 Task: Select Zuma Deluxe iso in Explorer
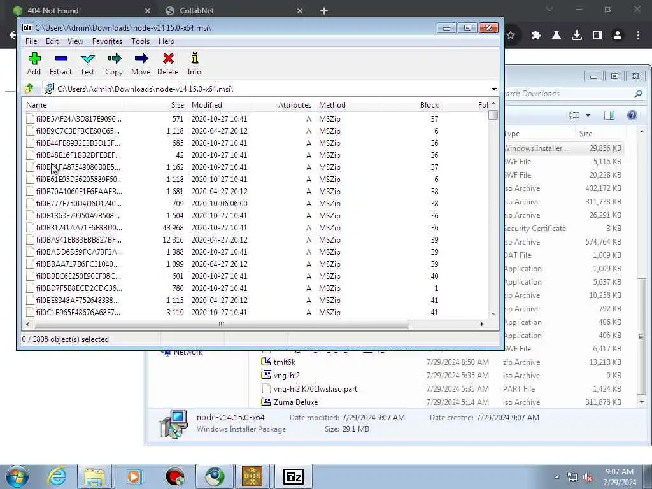(295, 402)
